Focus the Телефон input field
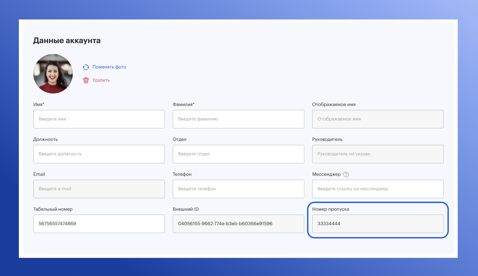This screenshot has width=478, height=276. 238,189
